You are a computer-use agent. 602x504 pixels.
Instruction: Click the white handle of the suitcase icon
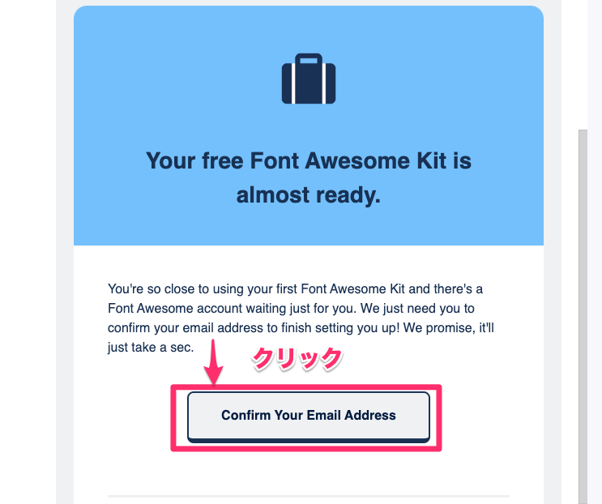(x=309, y=61)
